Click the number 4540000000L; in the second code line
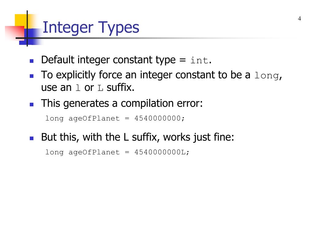The width and height of the screenshot is (314, 235). [162, 152]
